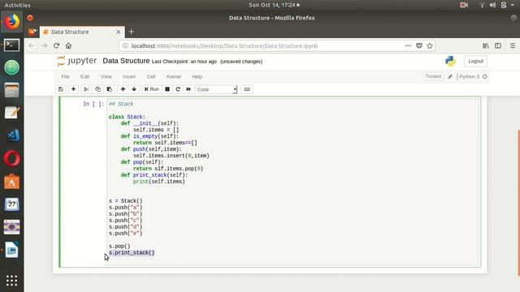
Task: Open the Kernel menu
Action: [173, 76]
